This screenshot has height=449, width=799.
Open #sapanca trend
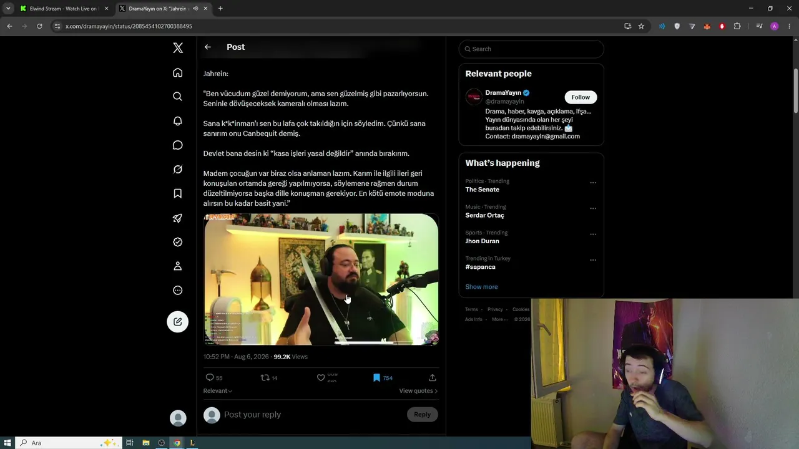coord(480,267)
